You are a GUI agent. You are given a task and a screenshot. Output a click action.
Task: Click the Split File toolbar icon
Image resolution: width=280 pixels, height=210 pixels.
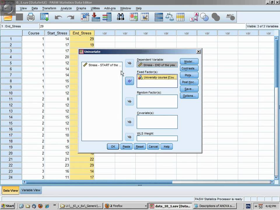tap(159, 17)
